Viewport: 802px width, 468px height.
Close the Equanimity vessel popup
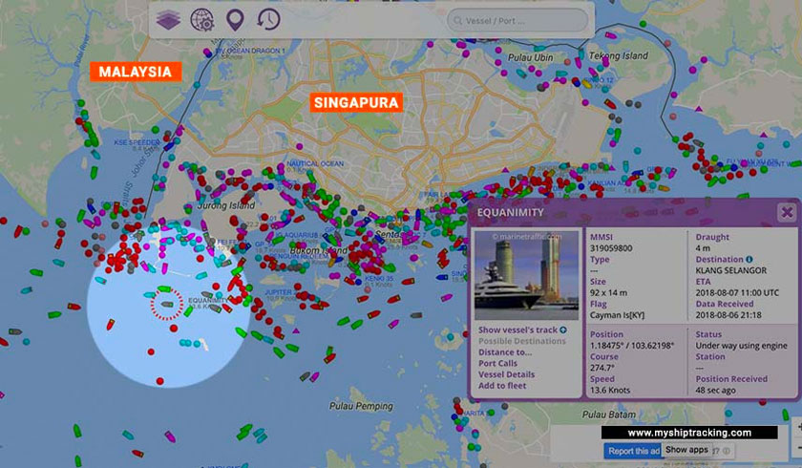786,213
